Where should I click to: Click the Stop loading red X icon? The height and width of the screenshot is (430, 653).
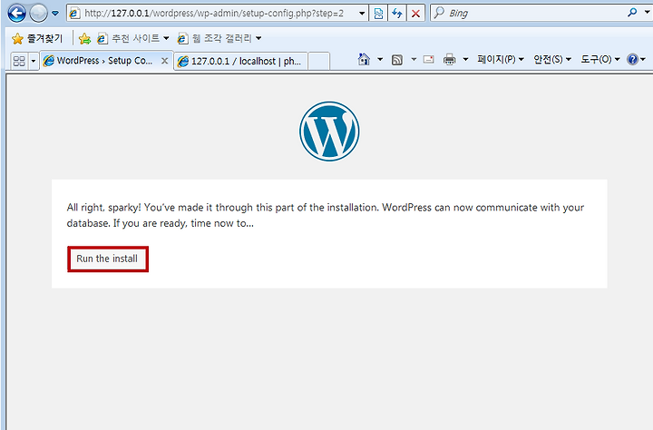coord(415,14)
